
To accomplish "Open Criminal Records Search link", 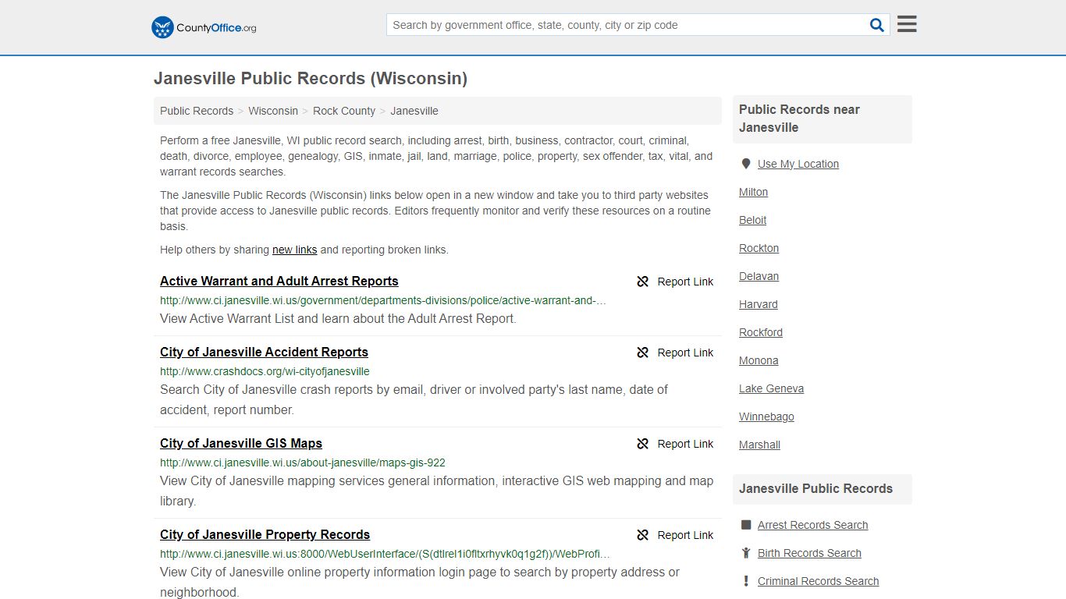I will click(818, 581).
